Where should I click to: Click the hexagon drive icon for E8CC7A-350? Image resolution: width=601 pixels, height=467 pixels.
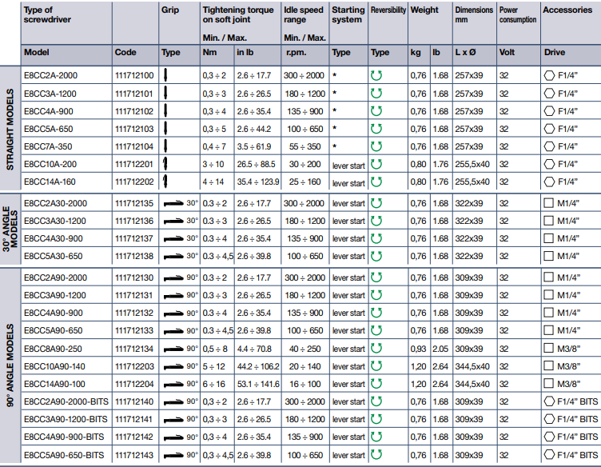[x=549, y=146]
